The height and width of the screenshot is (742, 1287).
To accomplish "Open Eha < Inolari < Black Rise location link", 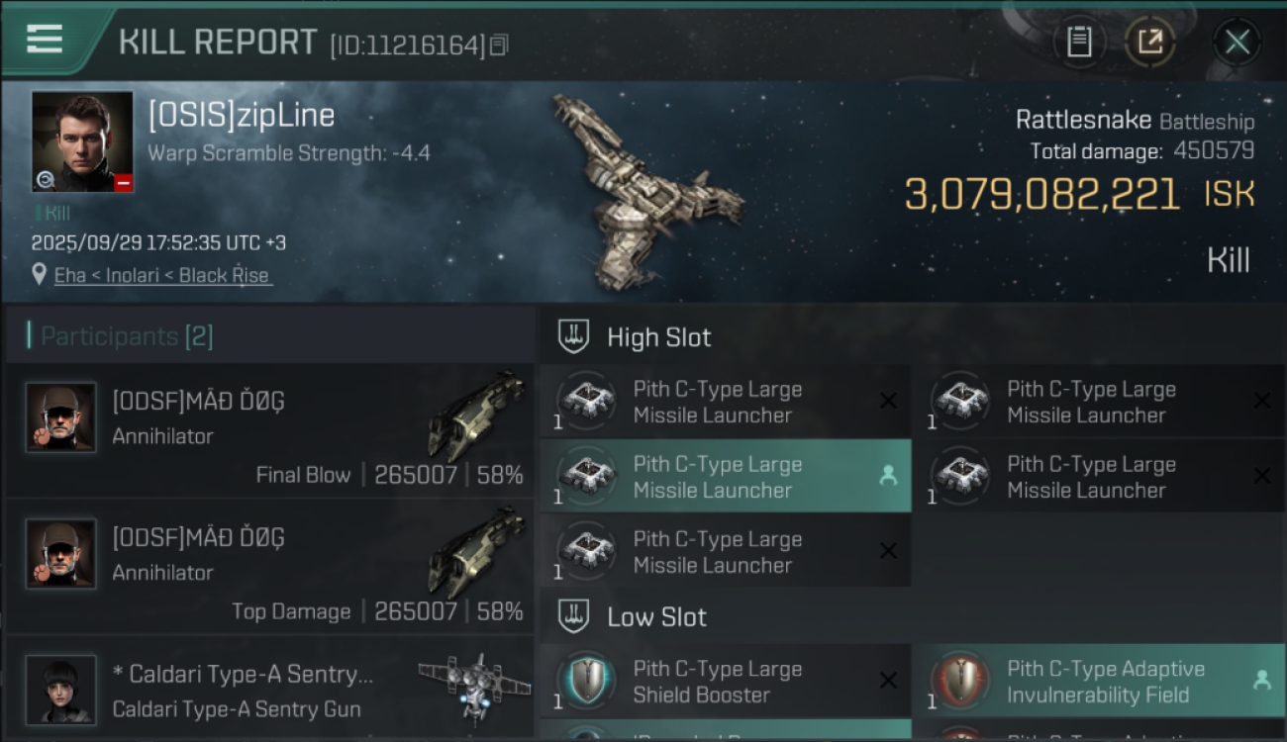I will pos(161,275).
